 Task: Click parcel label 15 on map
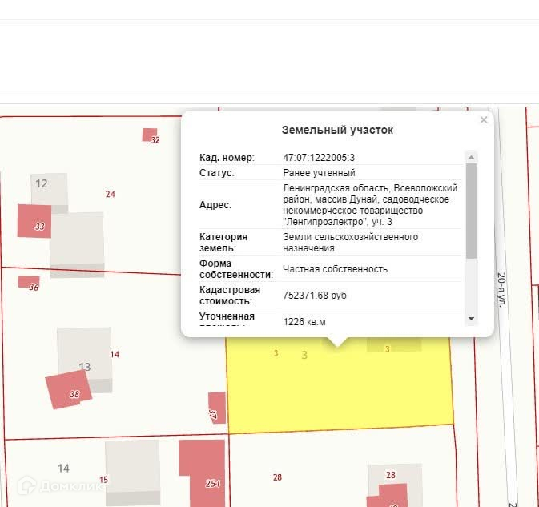[103, 480]
